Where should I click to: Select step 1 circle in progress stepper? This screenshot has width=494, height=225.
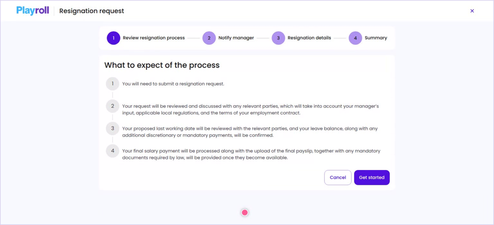click(x=113, y=38)
